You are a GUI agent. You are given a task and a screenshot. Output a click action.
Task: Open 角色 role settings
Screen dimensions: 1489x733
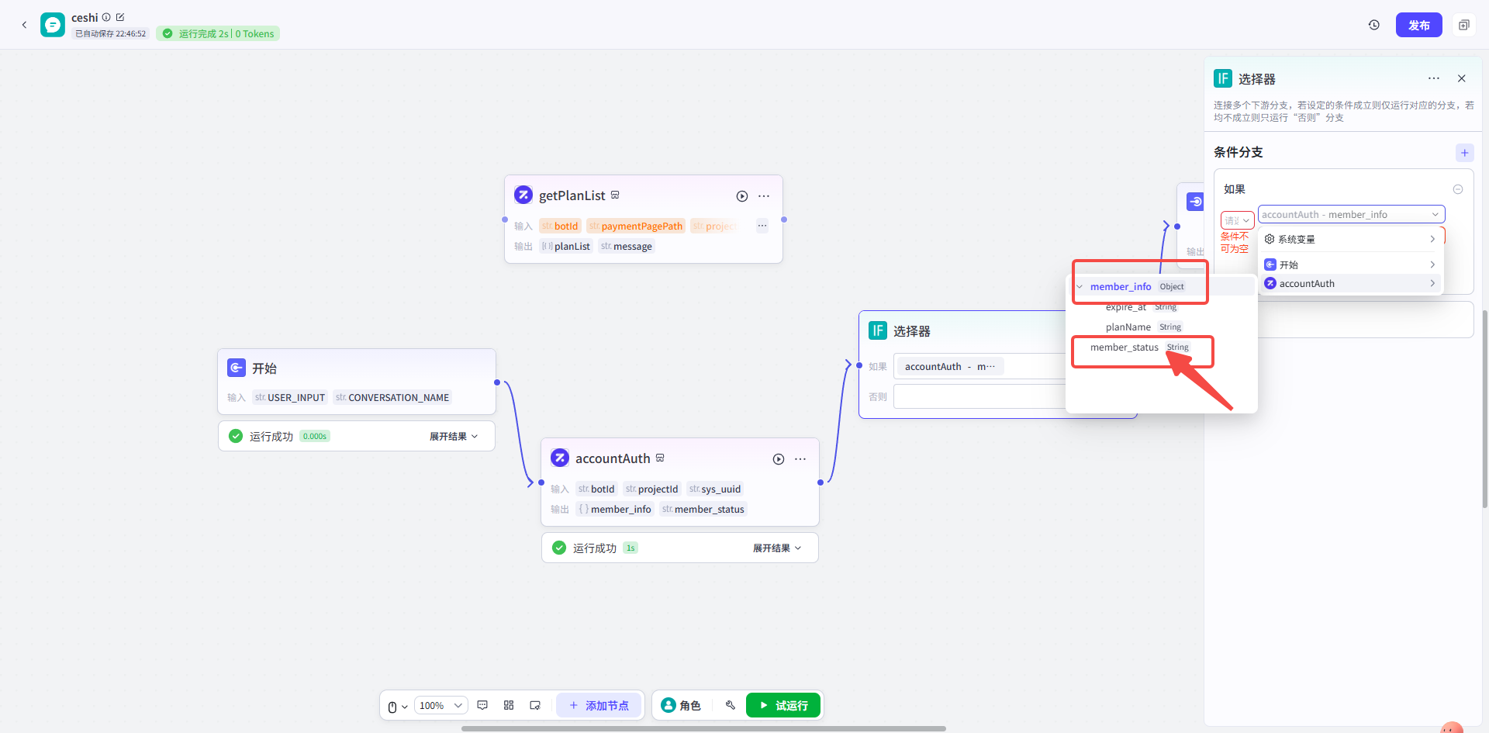(681, 705)
